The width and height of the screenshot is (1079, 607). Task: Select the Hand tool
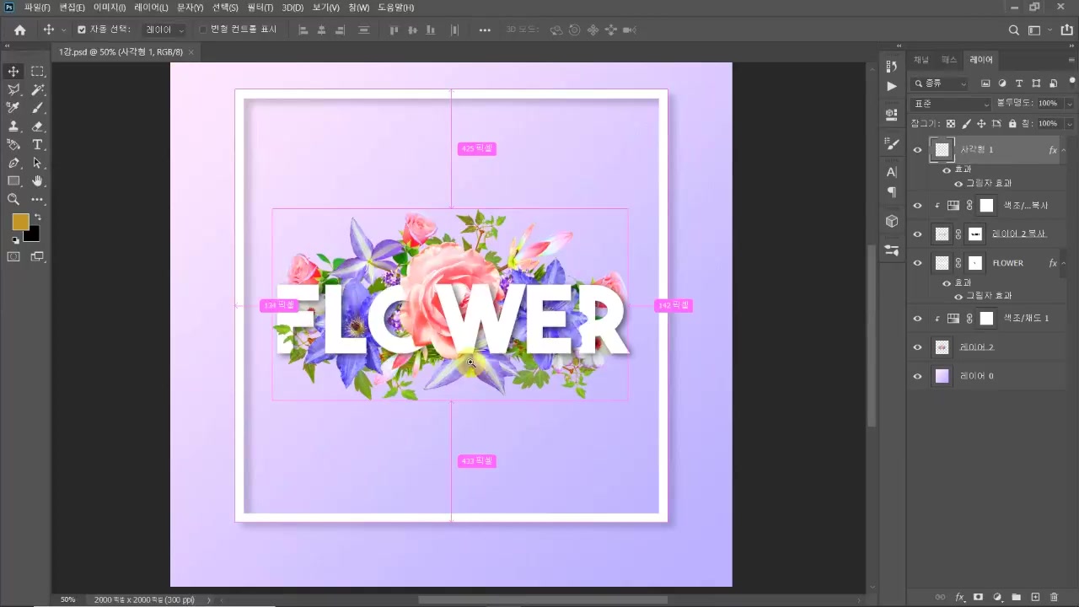click(37, 181)
